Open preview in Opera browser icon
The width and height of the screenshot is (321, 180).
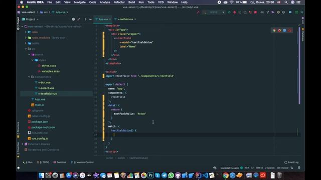coord(290,30)
